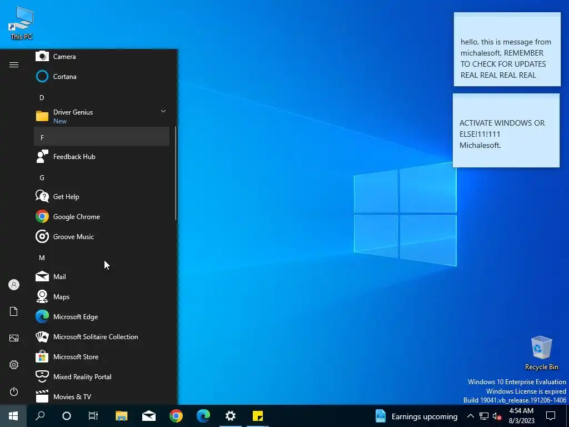Viewport: 569px width, 427px height.
Task: Switch to Sticky Notes on taskbar
Action: pos(258,416)
